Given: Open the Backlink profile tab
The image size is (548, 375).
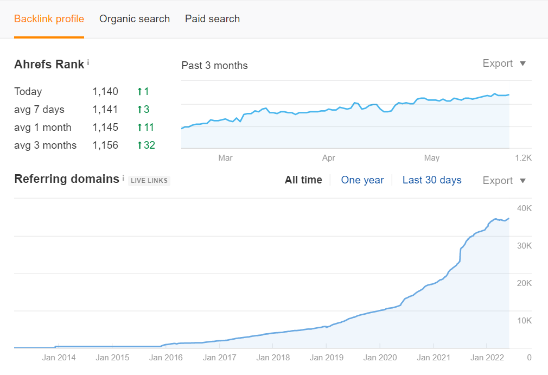Looking at the screenshot, I should point(49,19).
